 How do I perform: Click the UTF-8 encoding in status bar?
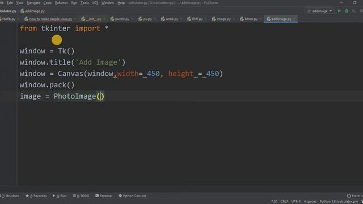(x=296, y=202)
